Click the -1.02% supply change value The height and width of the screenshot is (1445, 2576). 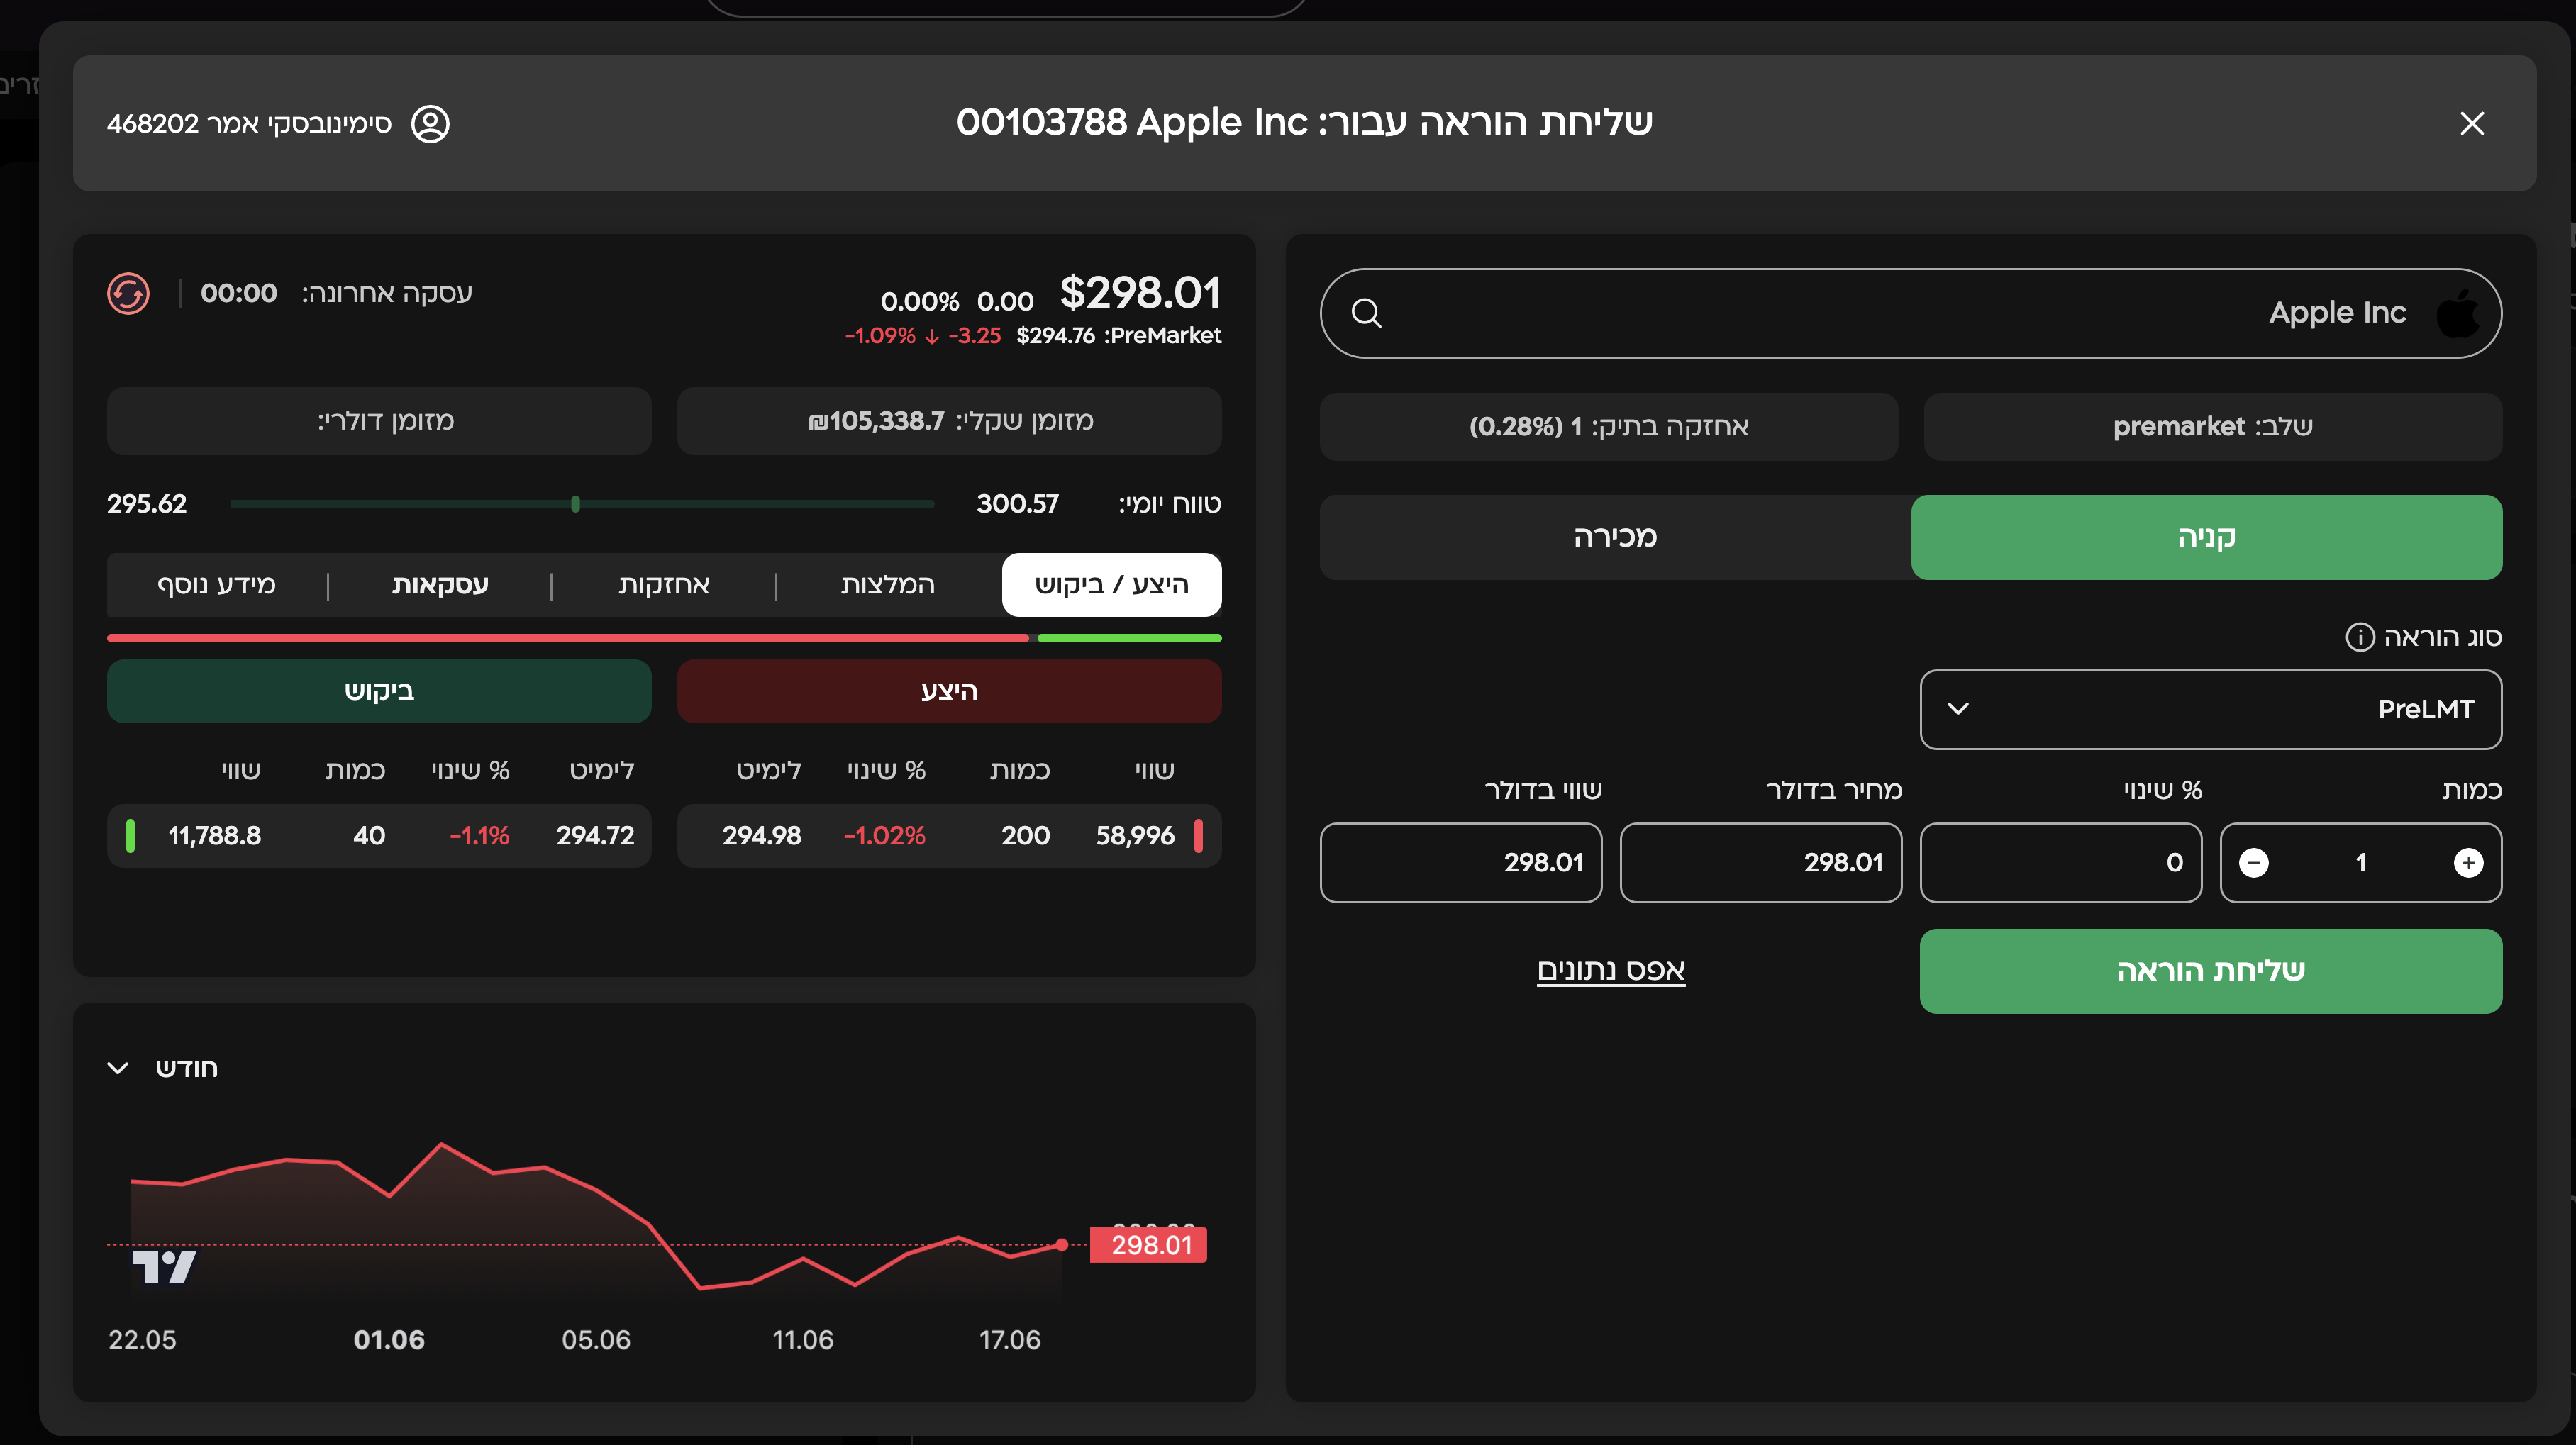click(884, 836)
